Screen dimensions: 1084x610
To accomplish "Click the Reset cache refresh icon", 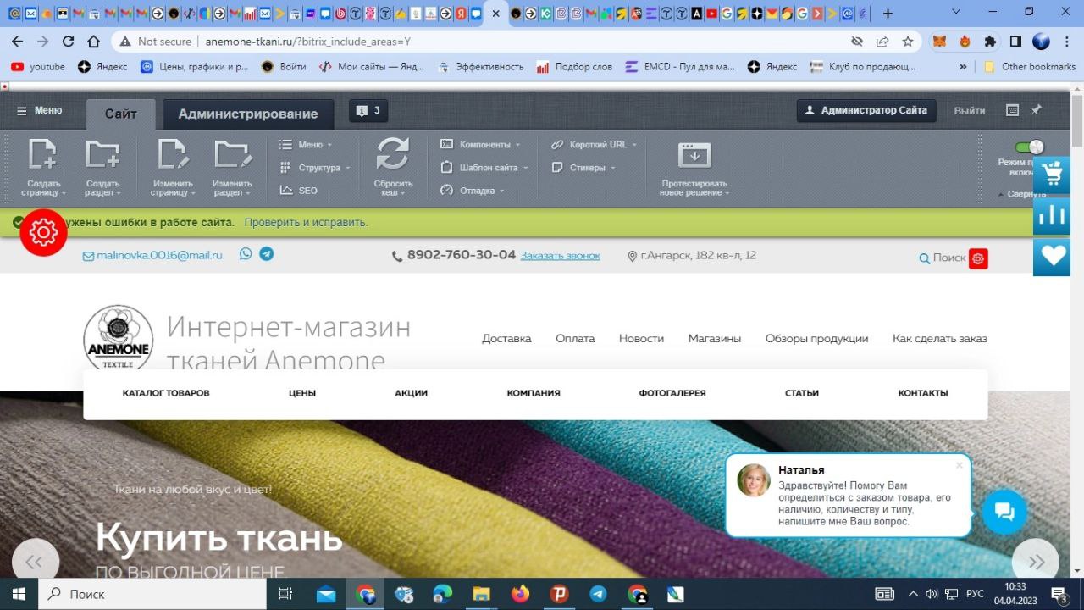I will tap(393, 154).
